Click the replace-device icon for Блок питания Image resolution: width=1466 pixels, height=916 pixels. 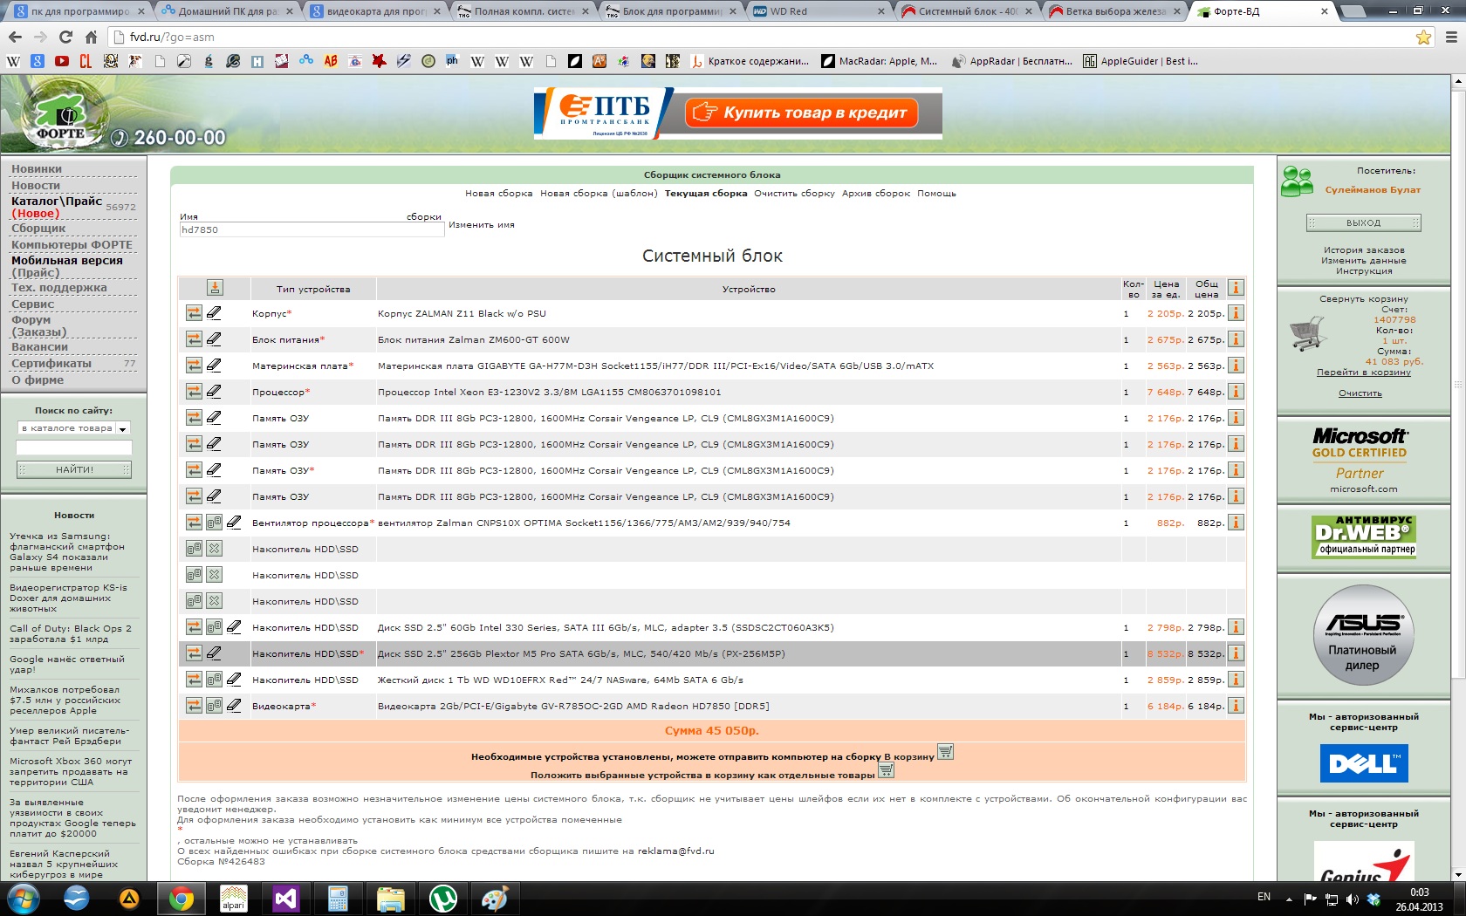pos(194,339)
